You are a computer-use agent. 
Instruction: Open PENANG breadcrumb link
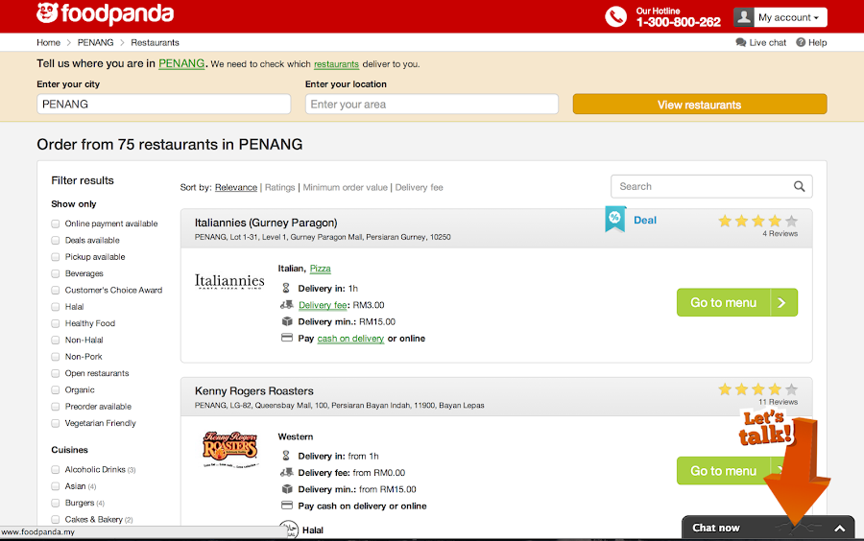coord(95,42)
